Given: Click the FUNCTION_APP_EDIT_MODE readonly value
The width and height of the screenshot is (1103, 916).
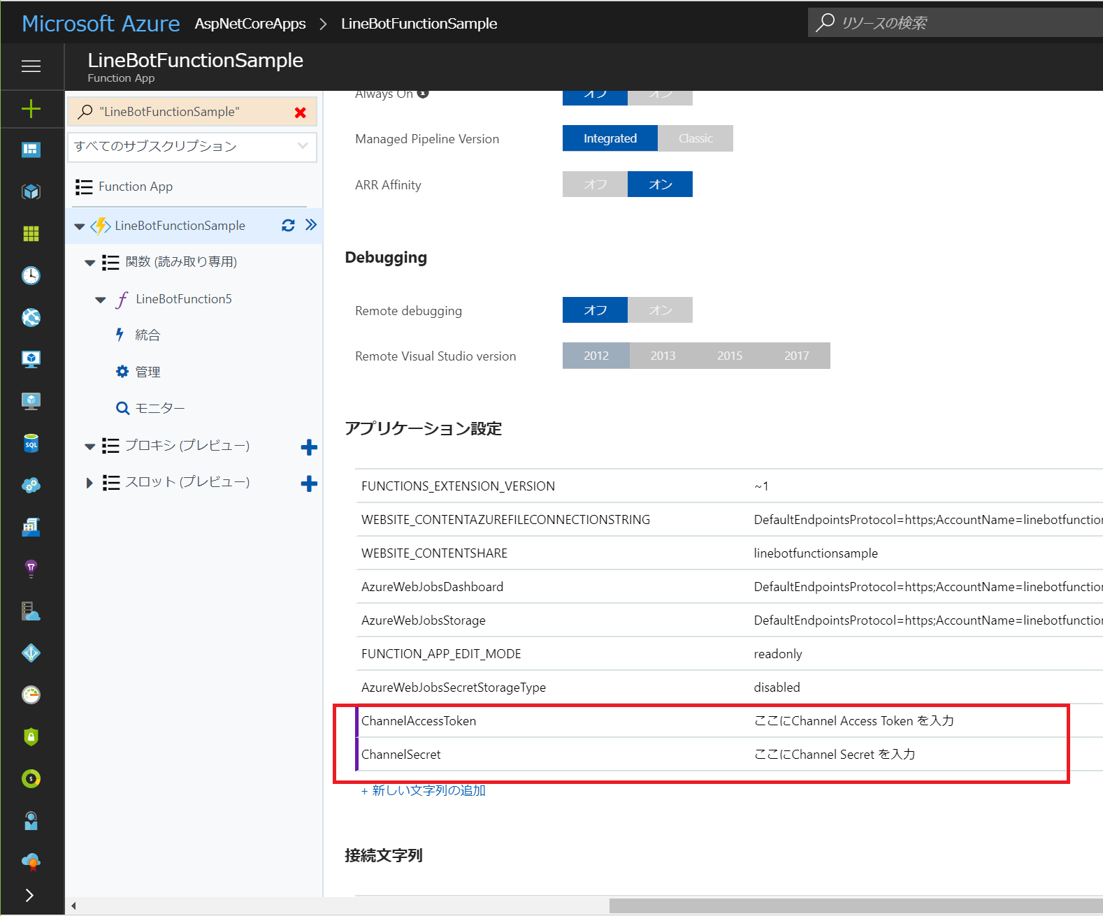Looking at the screenshot, I should (778, 654).
